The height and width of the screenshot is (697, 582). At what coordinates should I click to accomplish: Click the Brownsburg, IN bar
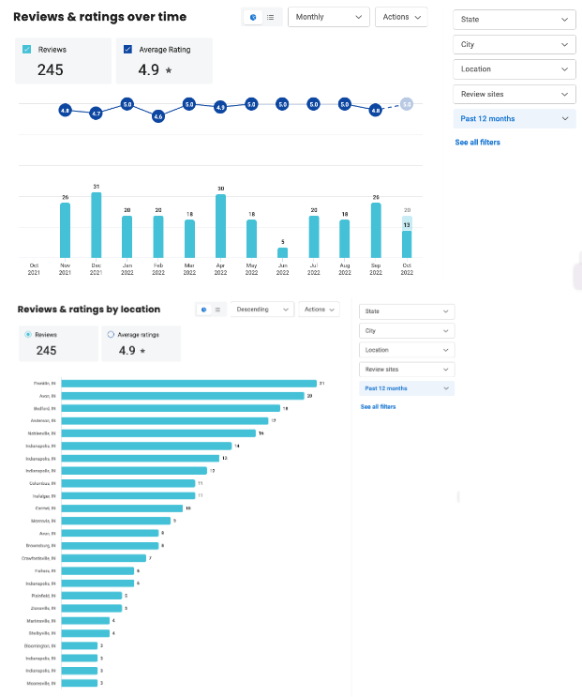click(x=110, y=545)
